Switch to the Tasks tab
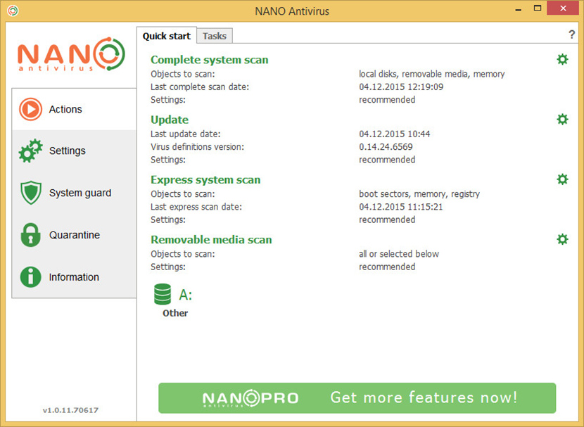Viewport: 584px width, 427px height. 215,36
